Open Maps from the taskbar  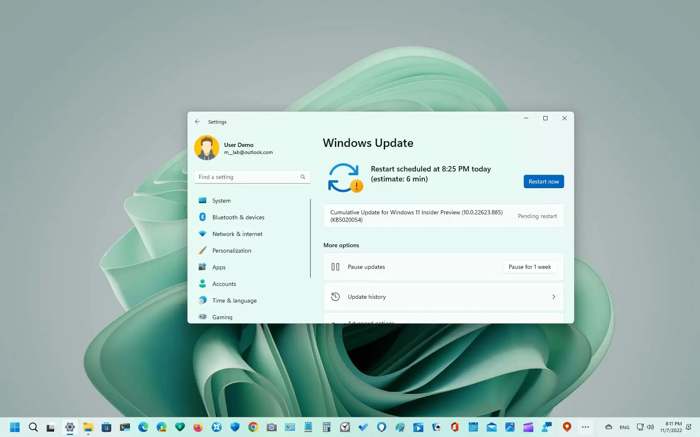(567, 427)
